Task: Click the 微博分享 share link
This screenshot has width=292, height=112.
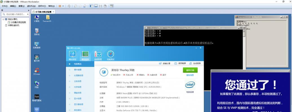Action: pos(165,64)
